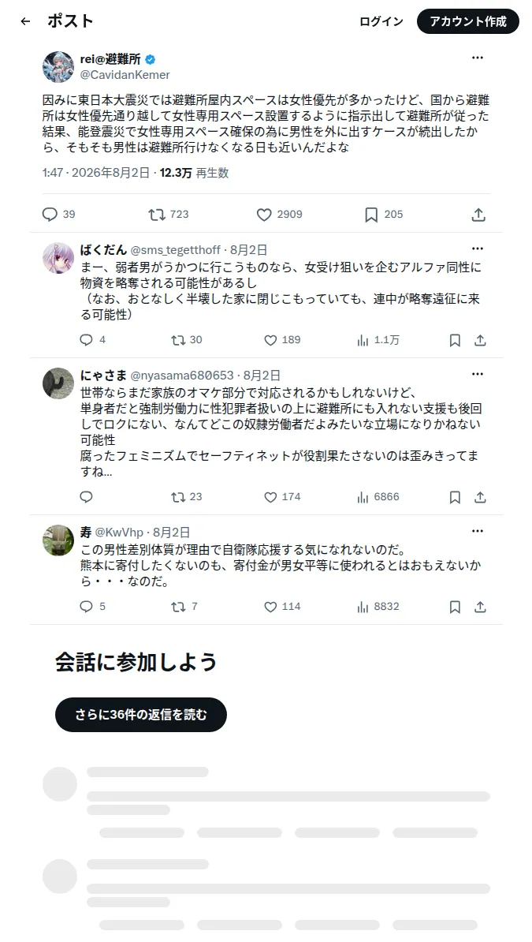Like the main post with 2909 likes
This screenshot has width=532, height=942.
point(264,215)
